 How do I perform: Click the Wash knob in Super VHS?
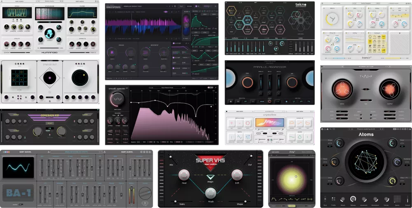(x=211, y=193)
